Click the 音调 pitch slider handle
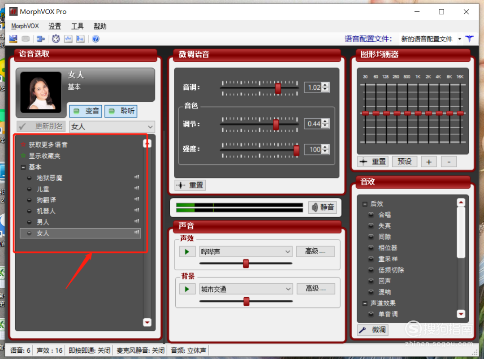484x359 pixels. tap(278, 88)
